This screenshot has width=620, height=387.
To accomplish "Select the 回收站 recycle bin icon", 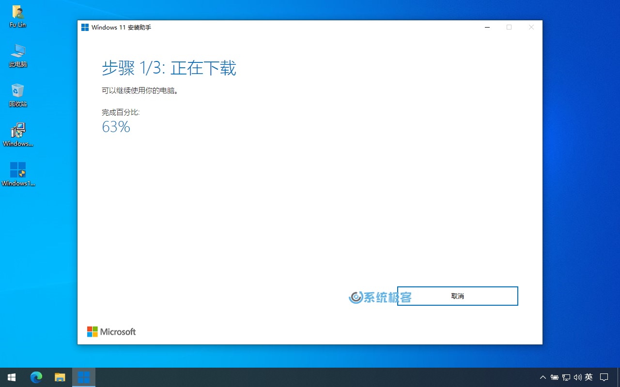I will (18, 95).
